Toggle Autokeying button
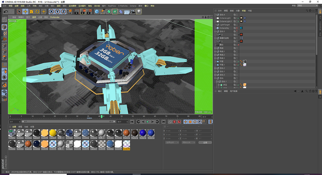 click(x=175, y=122)
